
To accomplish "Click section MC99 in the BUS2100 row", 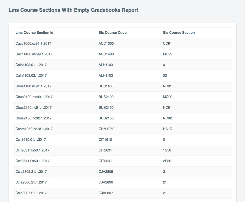I will 168,97.
